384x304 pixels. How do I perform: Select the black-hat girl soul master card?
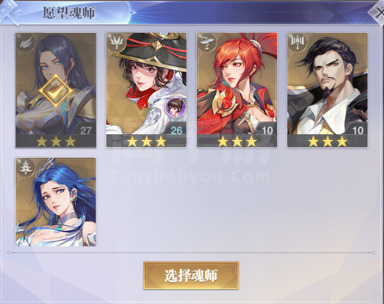[x=146, y=90]
